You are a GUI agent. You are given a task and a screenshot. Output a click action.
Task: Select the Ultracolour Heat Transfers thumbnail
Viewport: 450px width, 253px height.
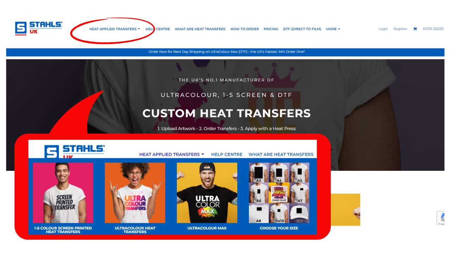point(135,193)
